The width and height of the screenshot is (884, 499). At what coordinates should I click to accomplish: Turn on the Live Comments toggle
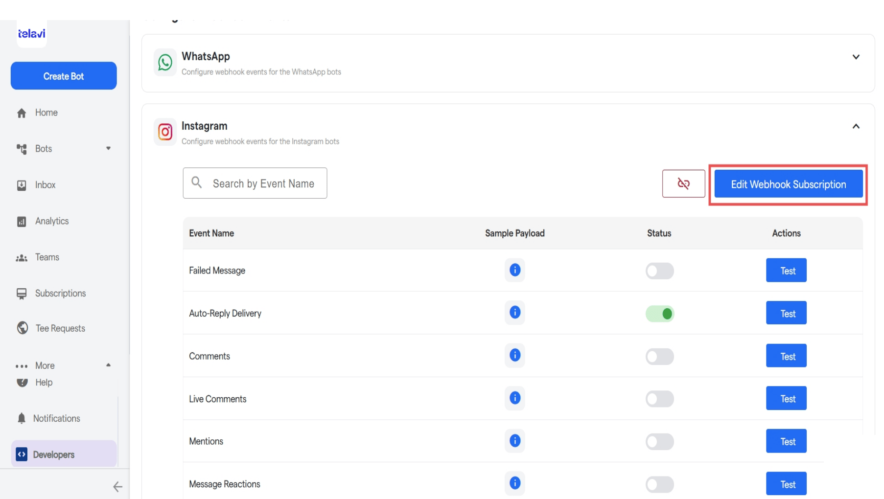point(659,399)
